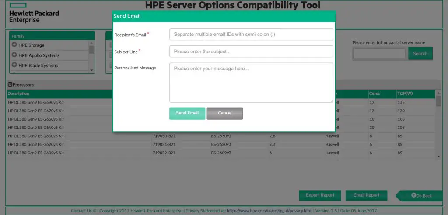Sort by the TDP(W) column header

[405, 94]
